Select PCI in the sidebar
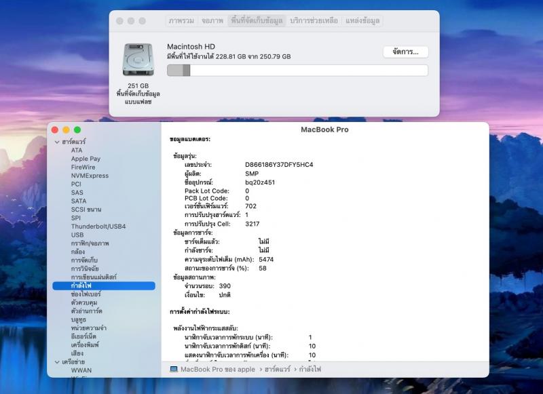This screenshot has height=394, width=543. point(76,184)
